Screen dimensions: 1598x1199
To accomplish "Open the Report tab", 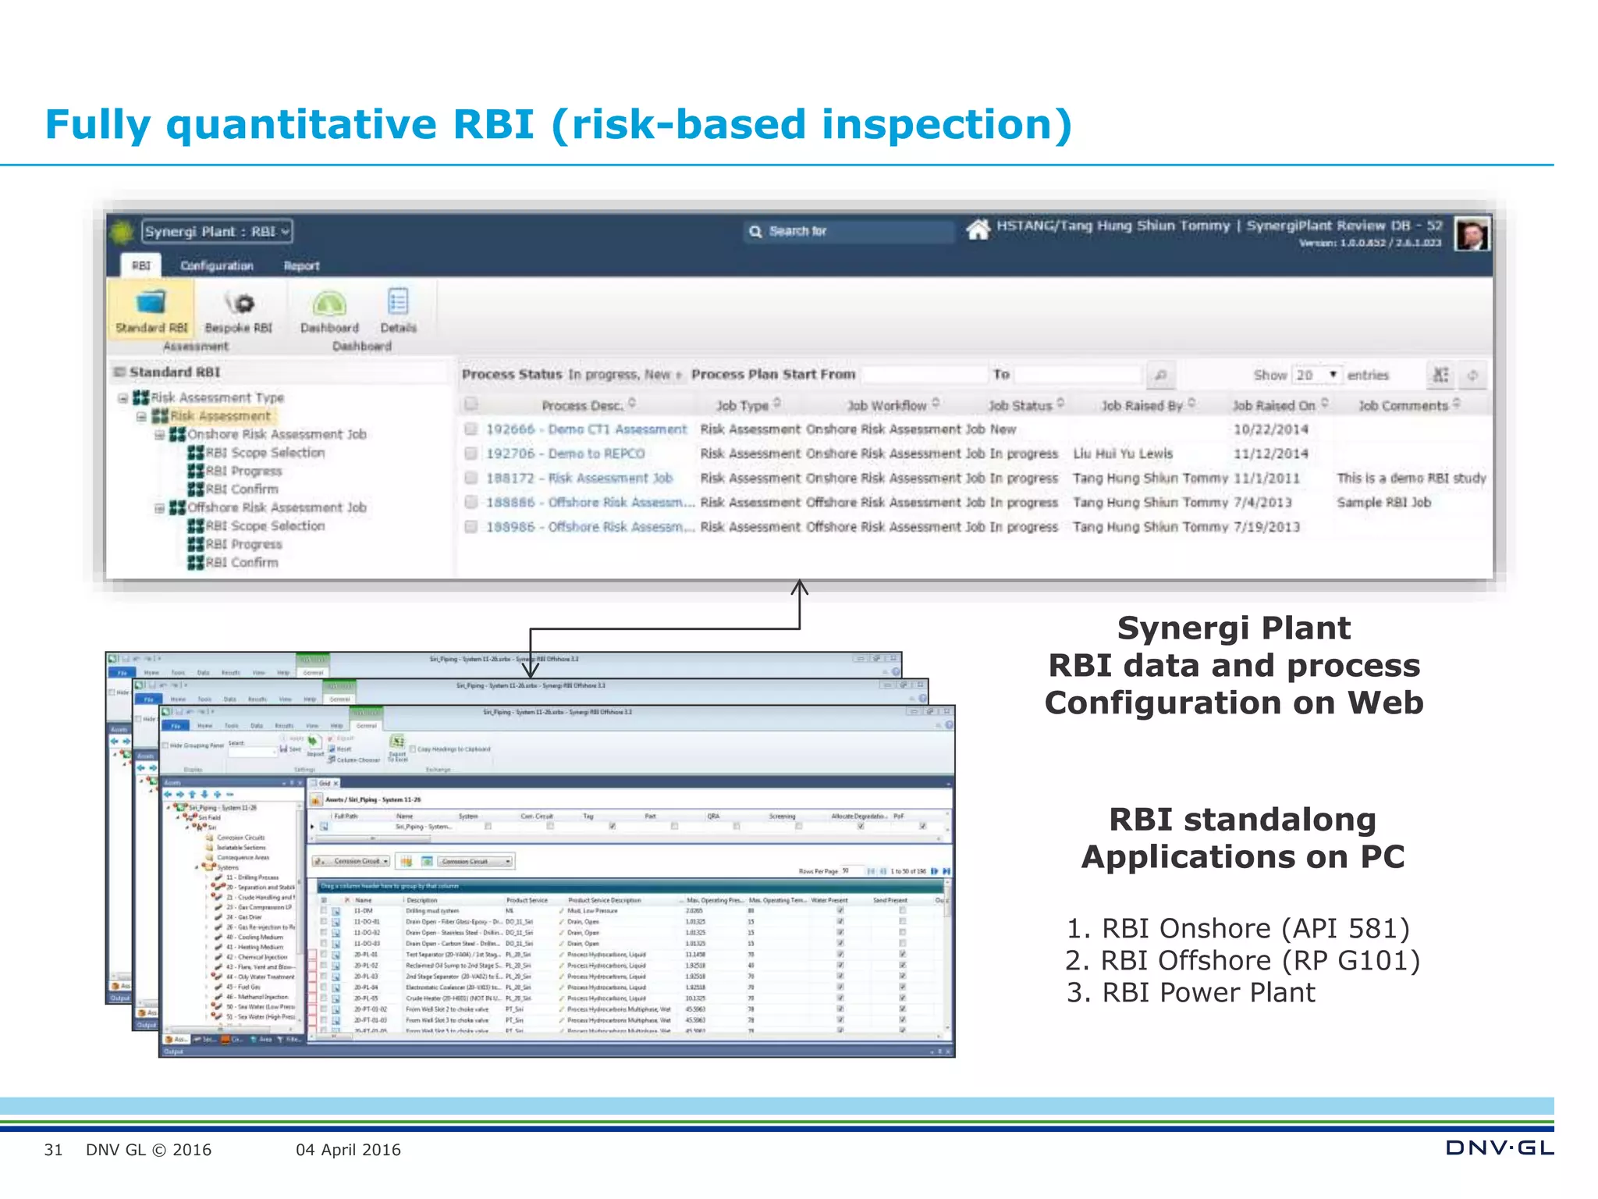I will point(301,266).
